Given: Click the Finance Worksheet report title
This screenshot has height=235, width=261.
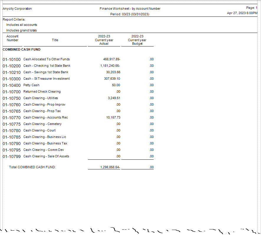Looking at the screenshot, I should 130,9.
